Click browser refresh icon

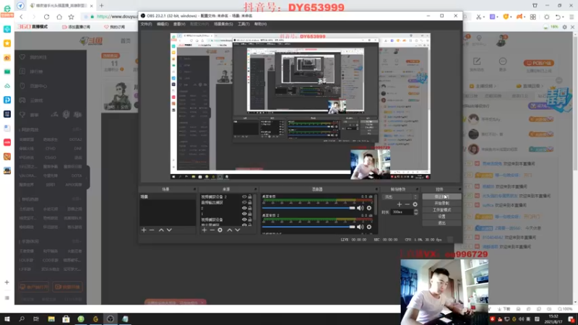(46, 17)
